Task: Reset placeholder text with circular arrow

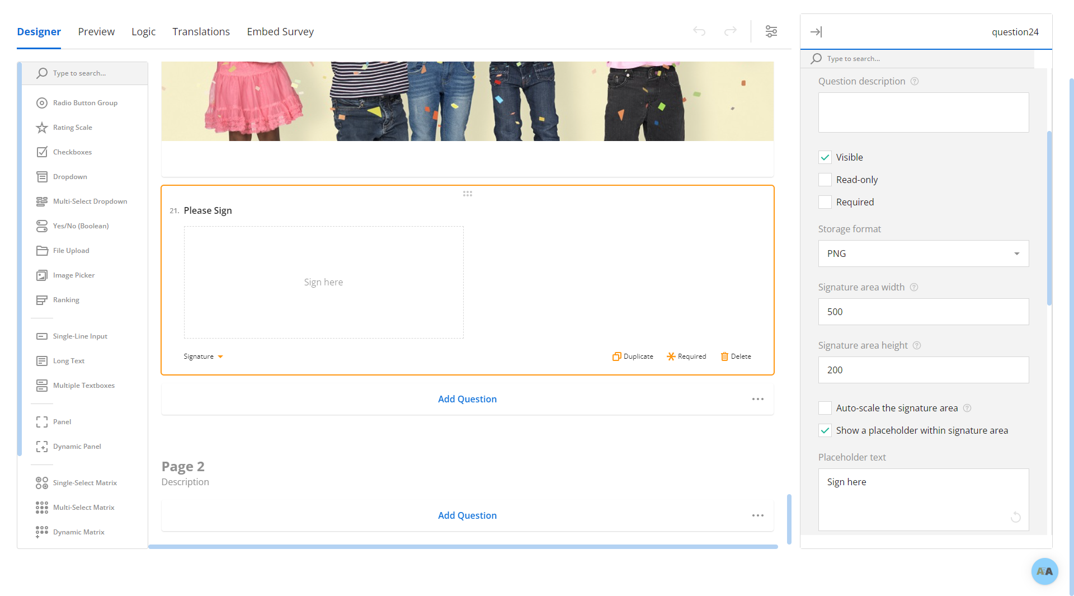Action: (x=1015, y=517)
